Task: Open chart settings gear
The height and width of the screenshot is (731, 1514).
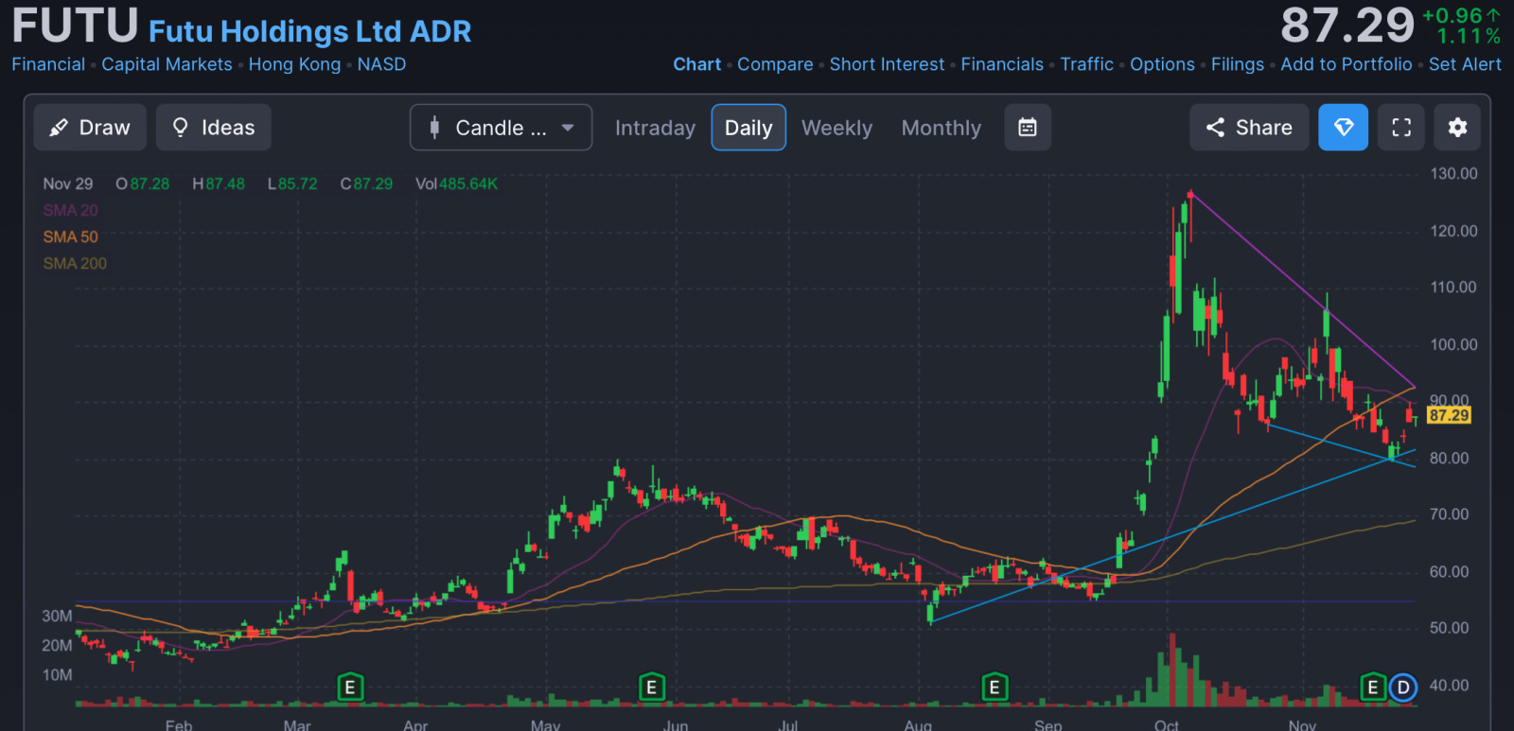Action: pos(1458,128)
